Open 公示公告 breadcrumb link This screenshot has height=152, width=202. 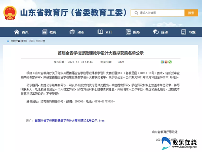[40, 41]
